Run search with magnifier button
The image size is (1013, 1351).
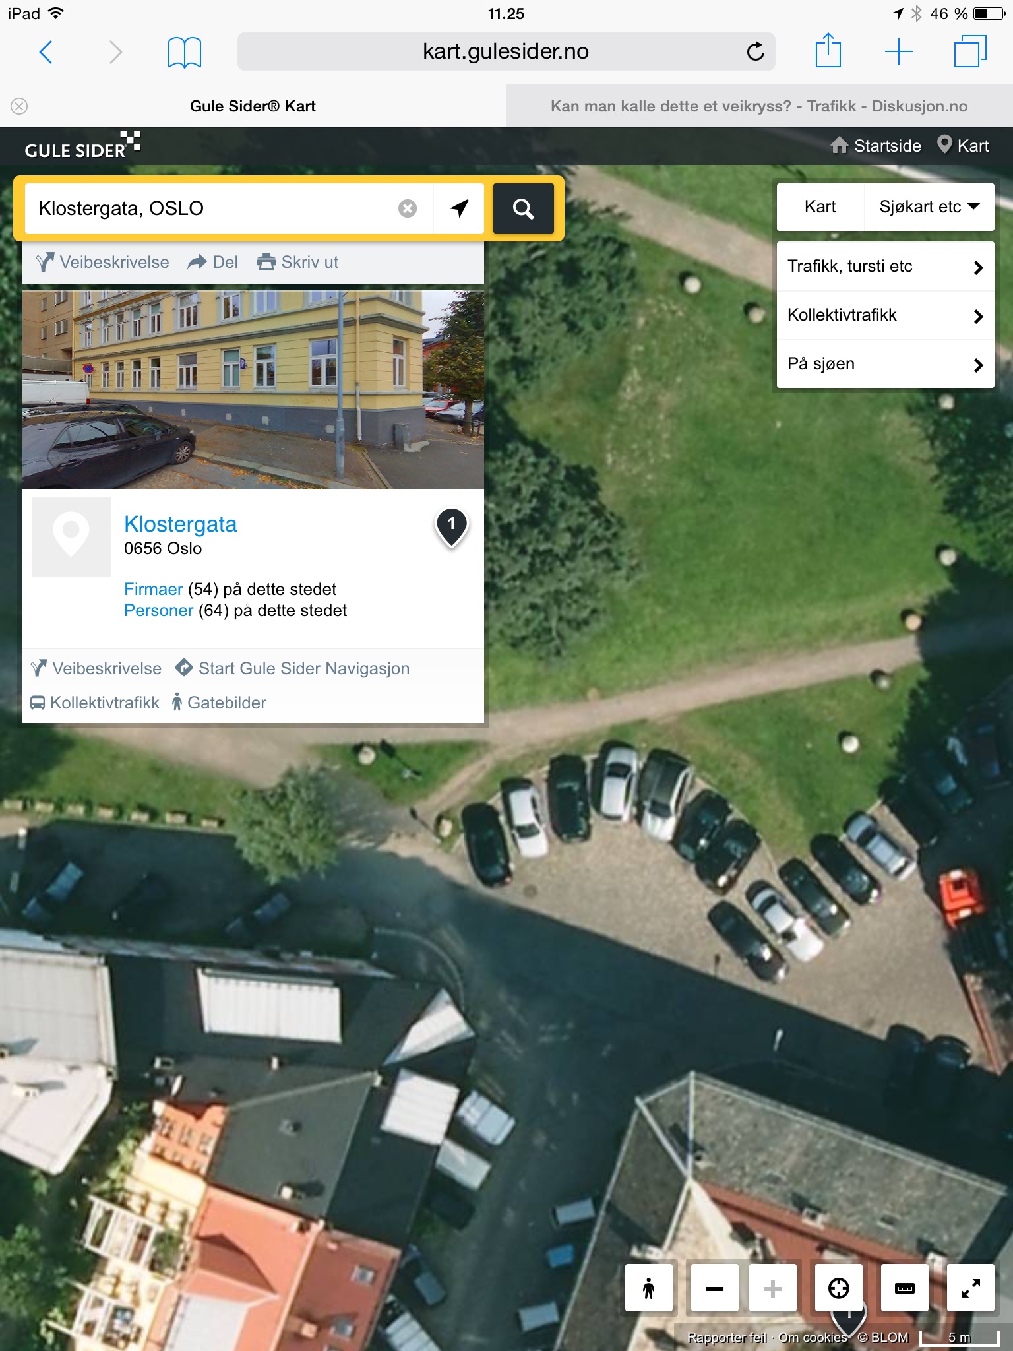coord(523,208)
